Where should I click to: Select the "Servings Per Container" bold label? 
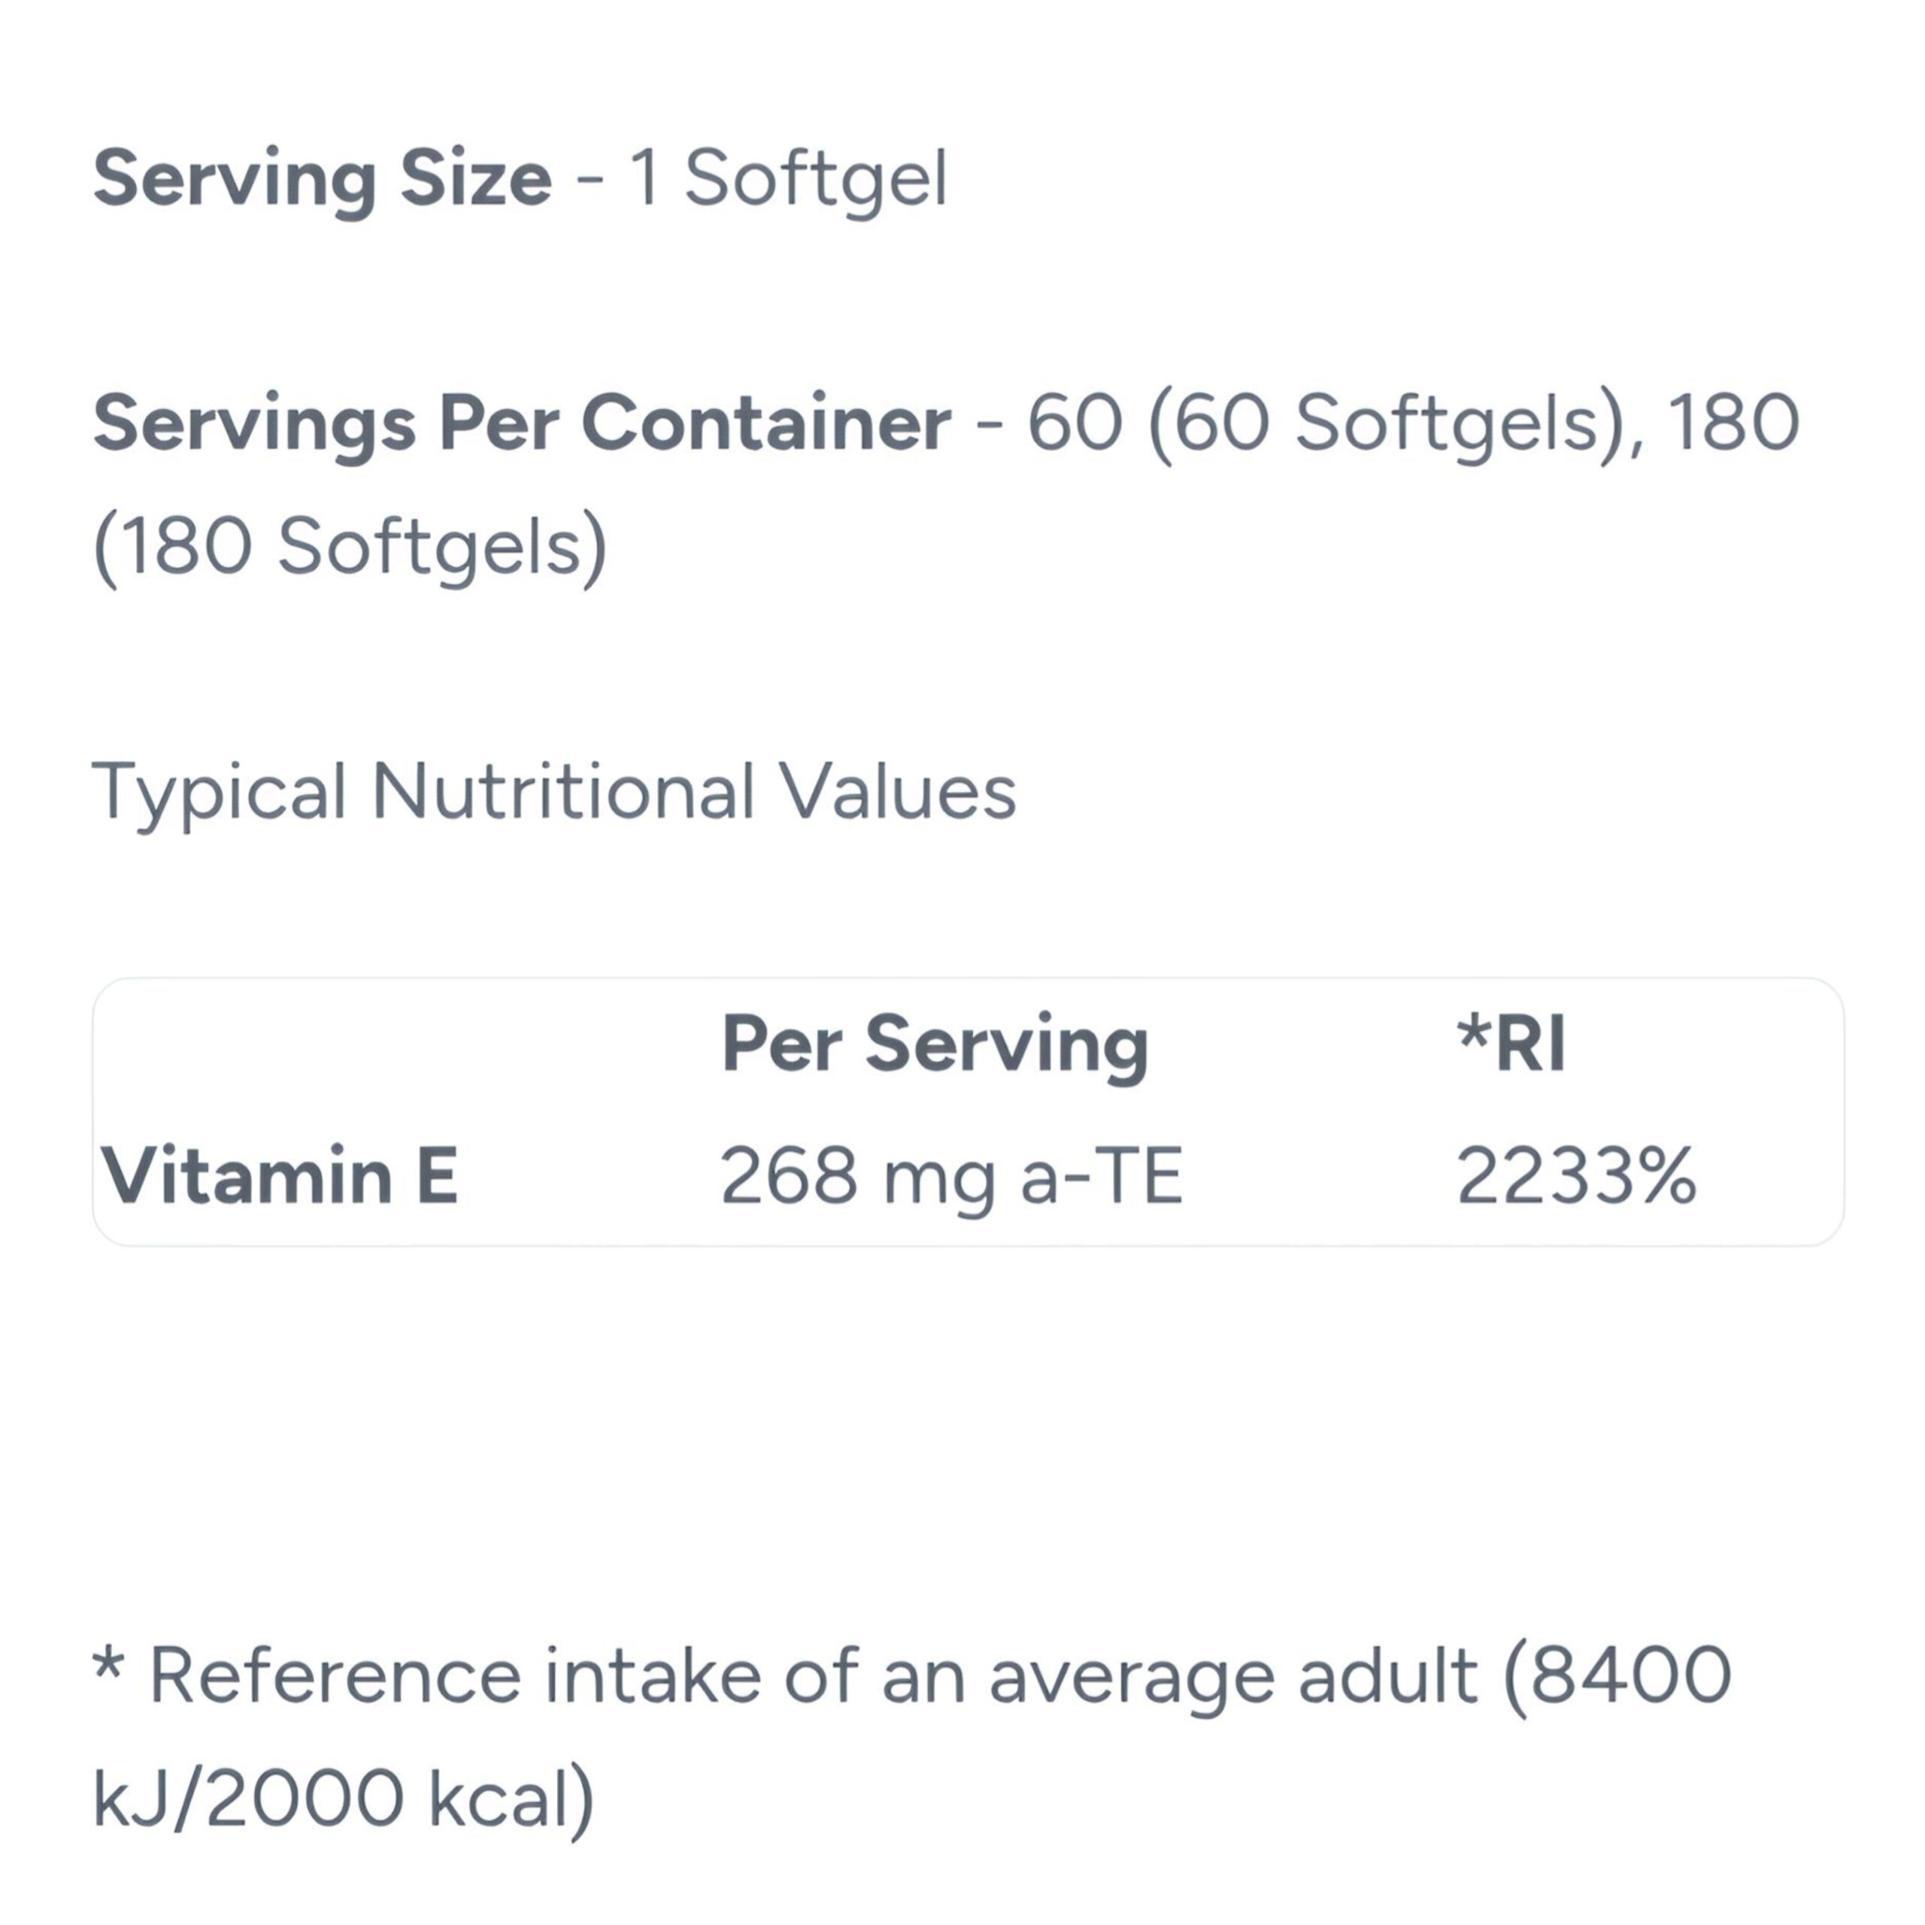point(522,423)
